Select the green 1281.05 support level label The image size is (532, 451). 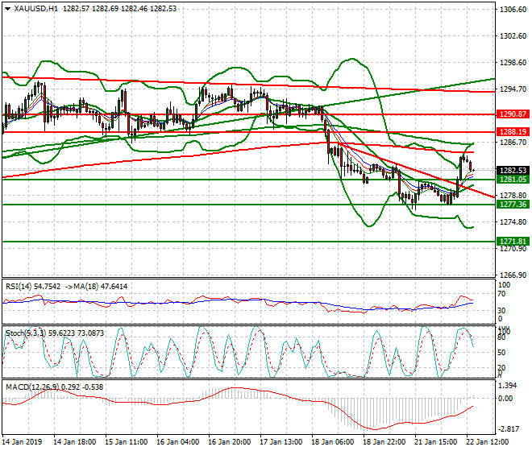click(513, 179)
